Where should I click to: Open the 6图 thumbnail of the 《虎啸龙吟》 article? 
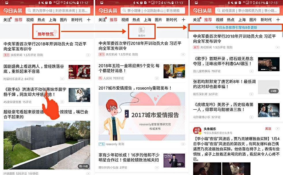pyautogui.click(x=269, y=110)
